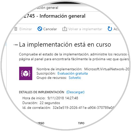Click the Eliminar trash can icon
This screenshot has width=131, height=131.
point(16,29)
